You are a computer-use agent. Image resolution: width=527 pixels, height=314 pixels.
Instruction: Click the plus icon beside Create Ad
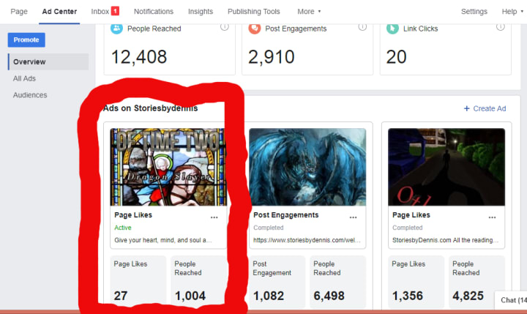pos(466,108)
